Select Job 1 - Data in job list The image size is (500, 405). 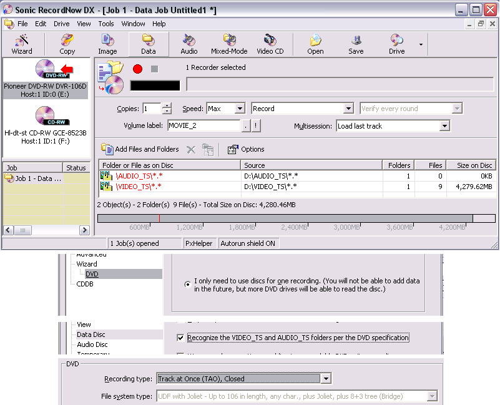(x=33, y=178)
